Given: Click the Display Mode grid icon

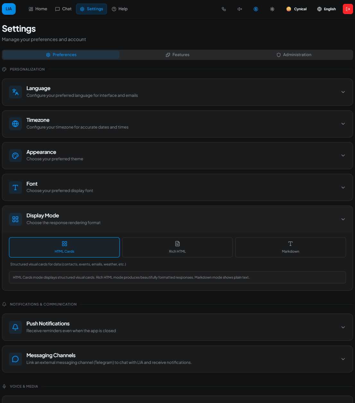Looking at the screenshot, I should pos(15,219).
